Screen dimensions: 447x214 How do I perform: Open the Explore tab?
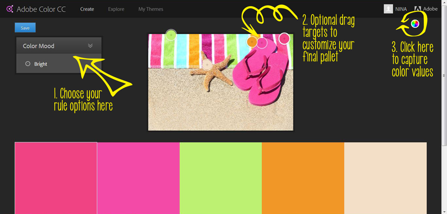point(116,9)
